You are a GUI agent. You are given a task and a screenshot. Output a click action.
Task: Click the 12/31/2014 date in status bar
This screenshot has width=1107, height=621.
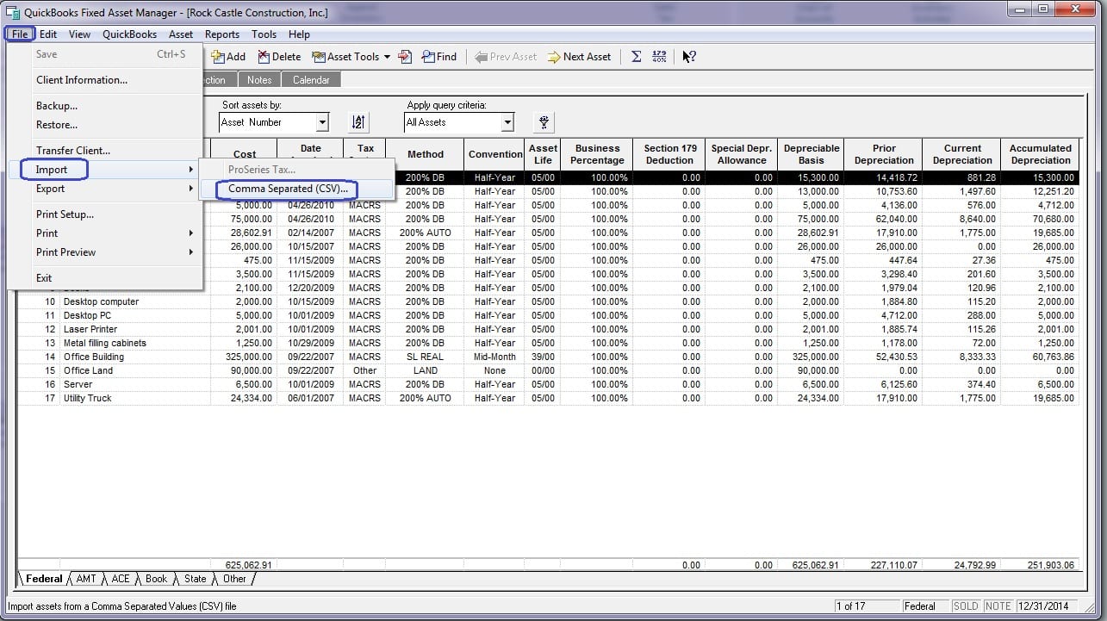(1045, 606)
